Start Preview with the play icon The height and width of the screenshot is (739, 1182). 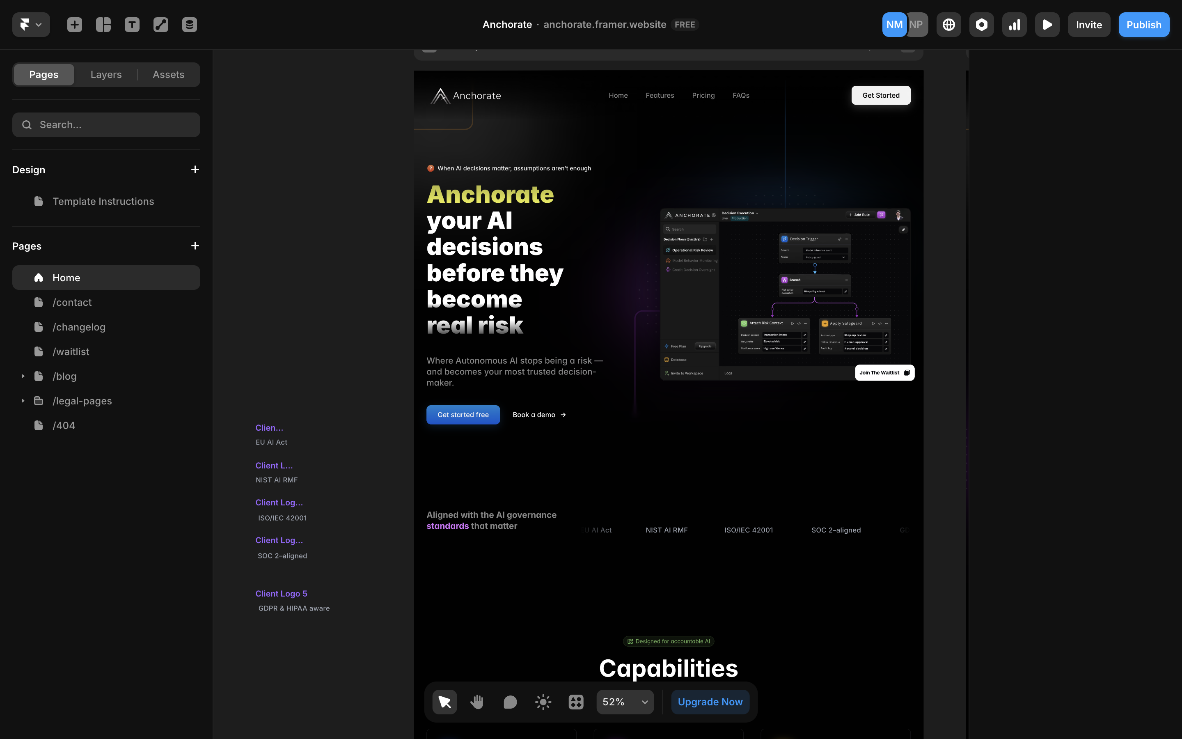[x=1047, y=24]
